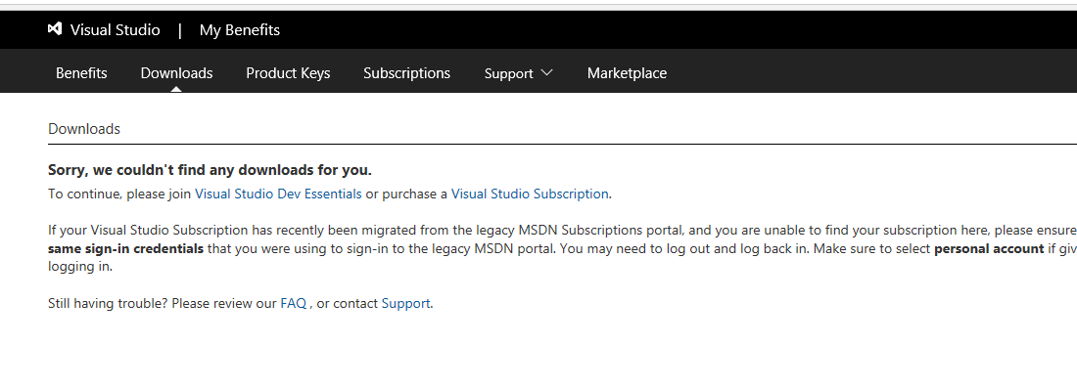Viewport: 1077px width, 388px height.
Task: Click the Support chevron arrow
Action: coord(546,72)
